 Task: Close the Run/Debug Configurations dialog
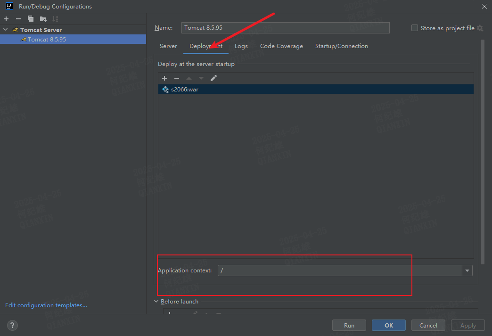pyautogui.click(x=484, y=6)
